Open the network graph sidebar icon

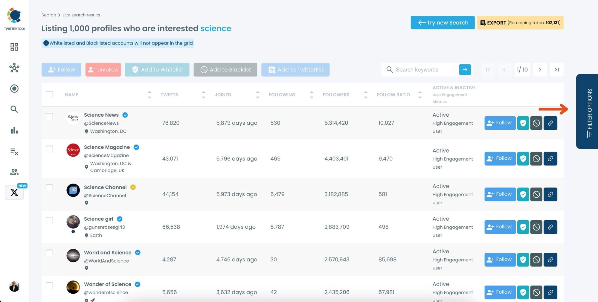point(14,68)
